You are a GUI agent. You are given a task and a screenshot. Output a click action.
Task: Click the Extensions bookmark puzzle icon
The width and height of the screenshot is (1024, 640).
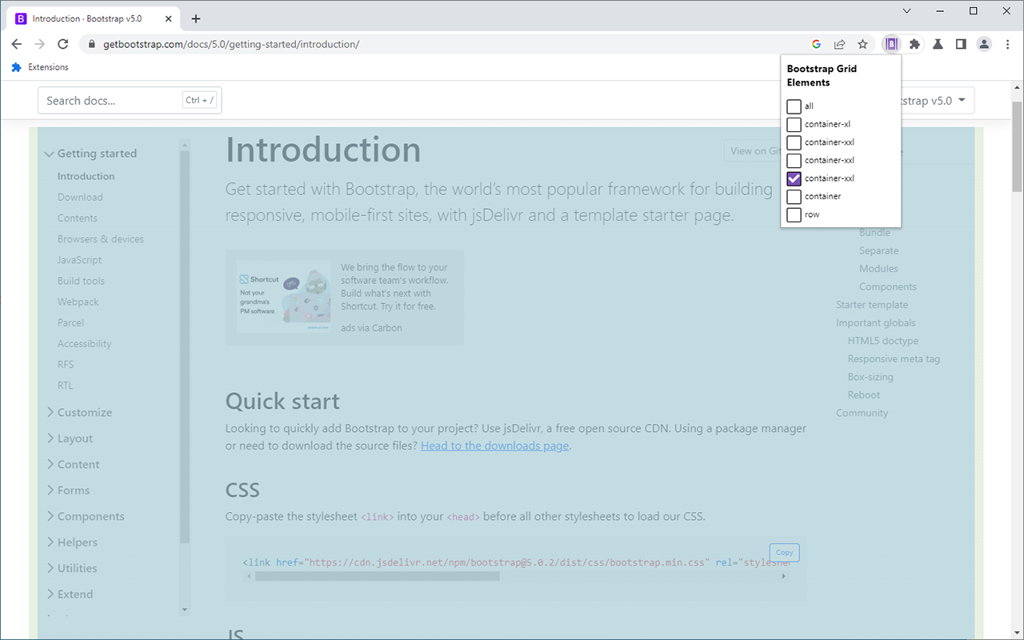pyautogui.click(x=16, y=67)
